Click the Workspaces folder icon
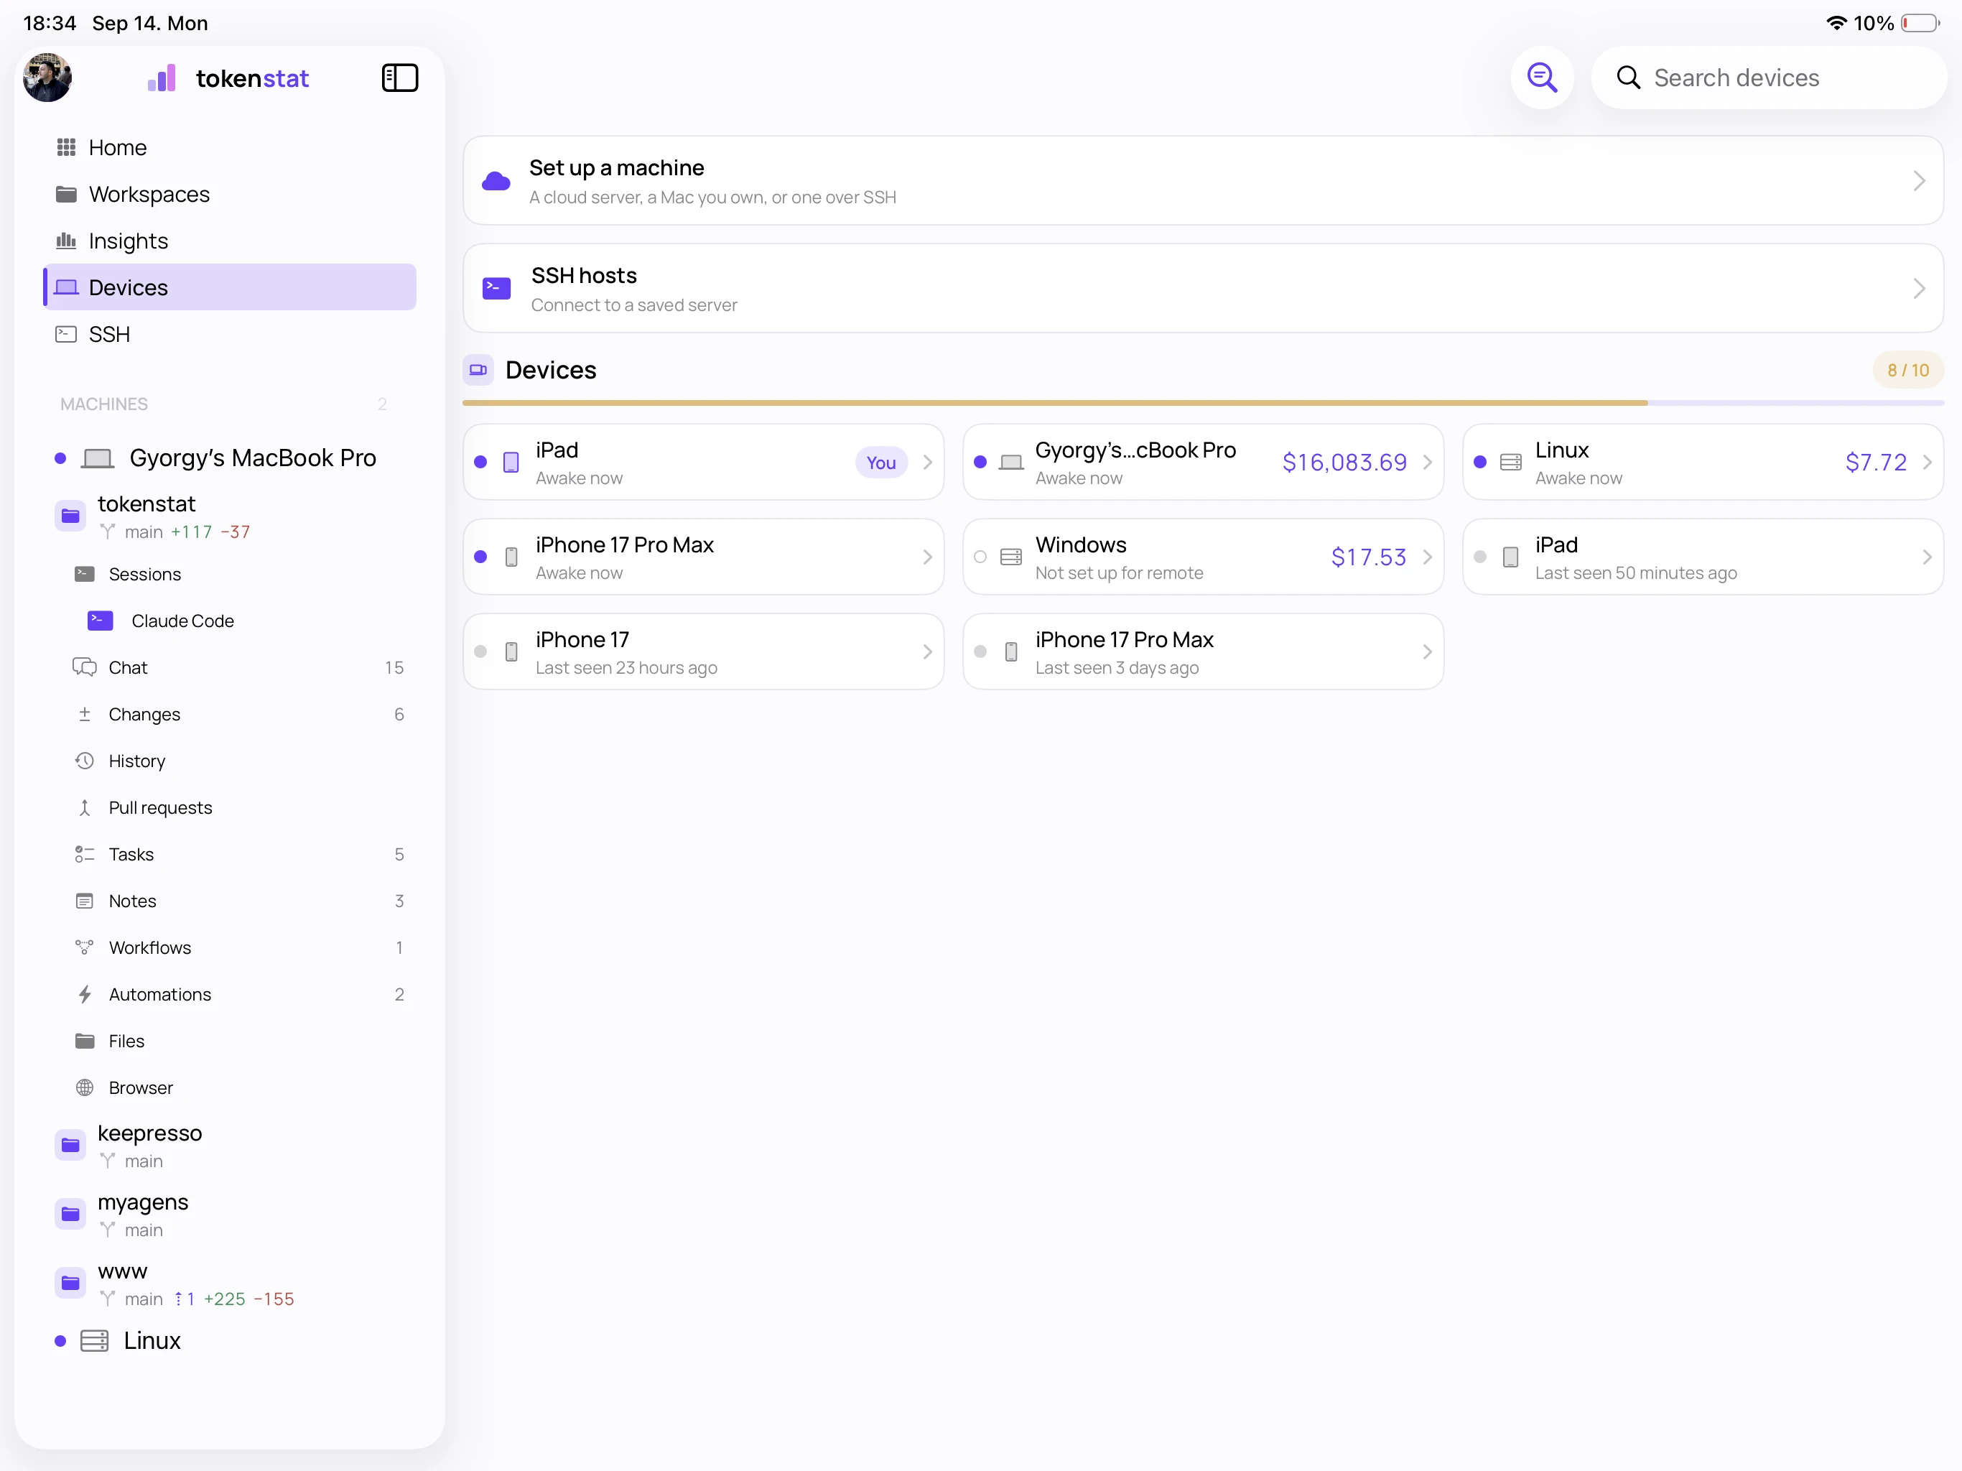1962x1471 pixels. pos(67,195)
